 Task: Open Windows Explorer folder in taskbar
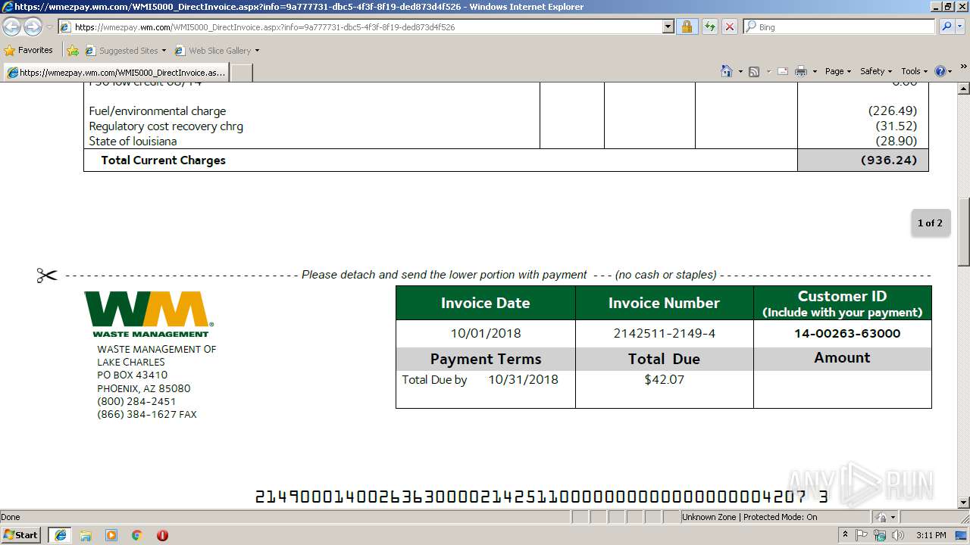coord(86,535)
